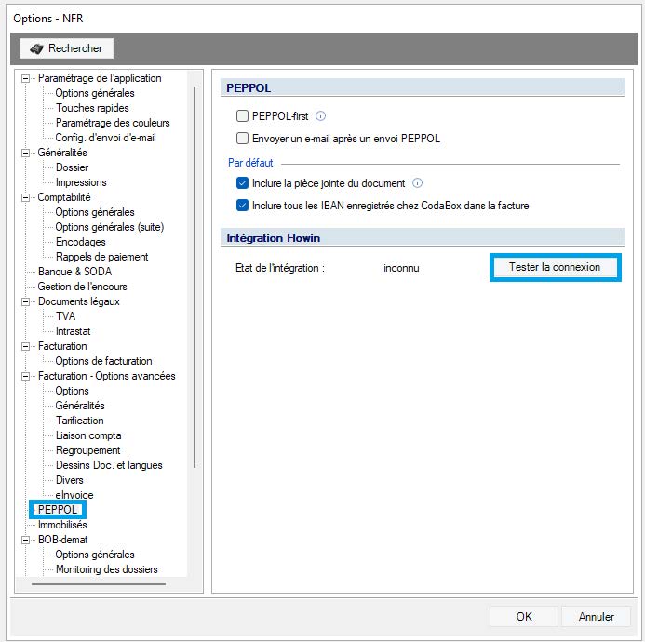Screen dimensions: 645x642
Task: Check Envoyer un e-mail après un envoi PEPPOL
Action: [x=243, y=139]
